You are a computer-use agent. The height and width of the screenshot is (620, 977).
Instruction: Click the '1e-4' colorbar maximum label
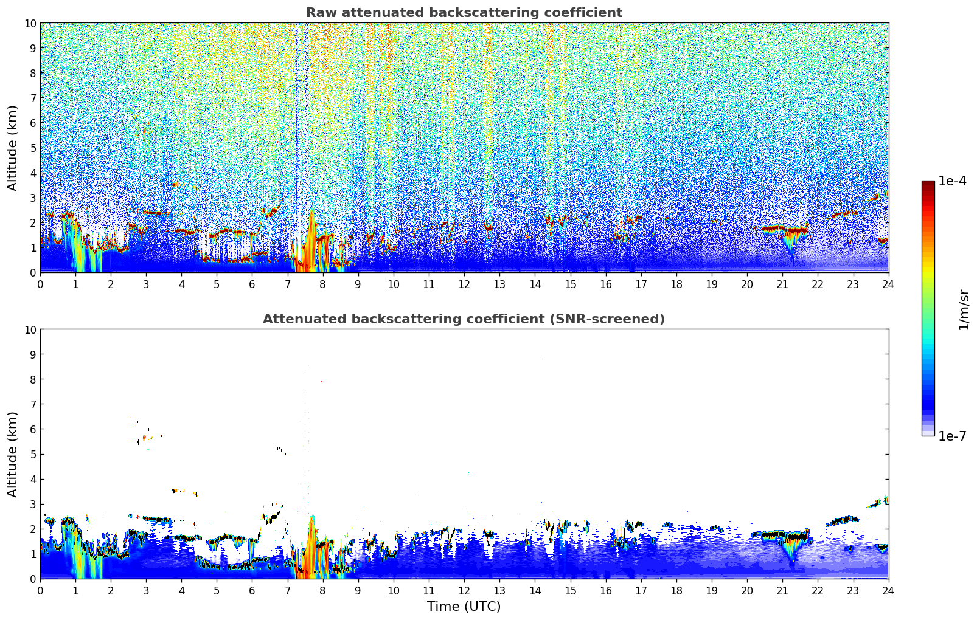click(x=952, y=181)
